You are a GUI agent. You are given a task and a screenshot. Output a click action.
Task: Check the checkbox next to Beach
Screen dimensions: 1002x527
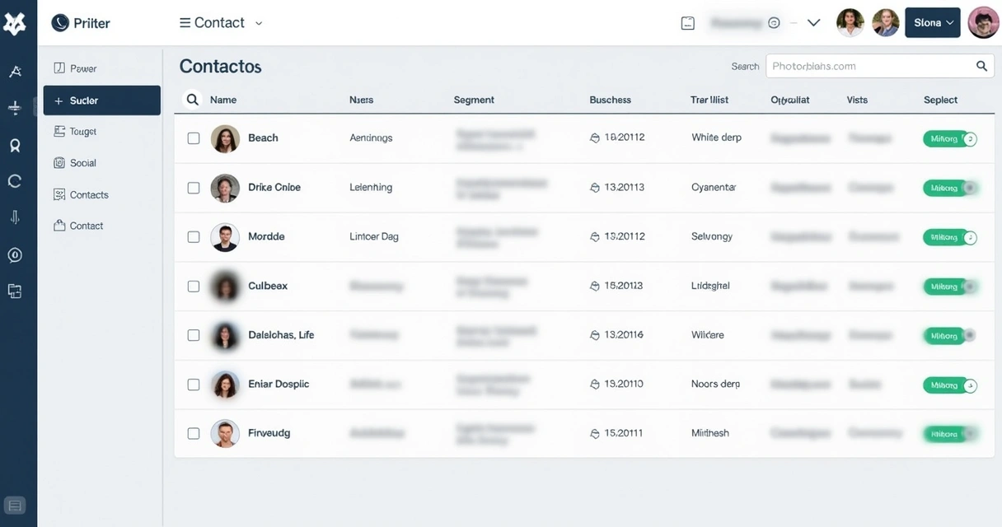click(194, 138)
